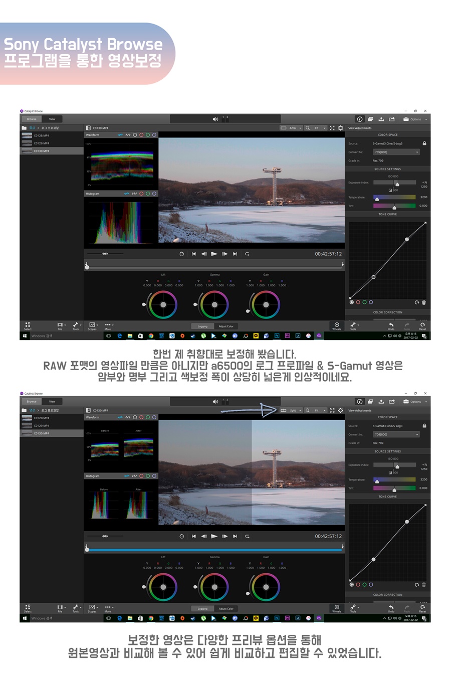Click the source lock icon in upper screenshot
Viewport: 451px width, 677px height.
(x=424, y=143)
